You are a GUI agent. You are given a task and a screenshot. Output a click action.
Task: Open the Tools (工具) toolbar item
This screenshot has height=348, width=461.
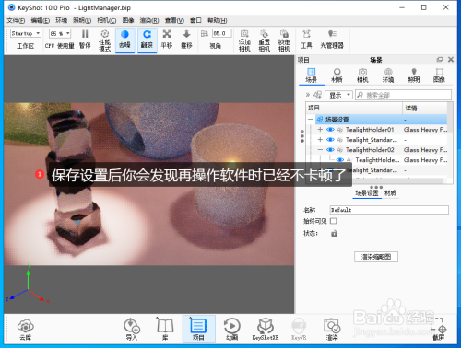pyautogui.click(x=306, y=40)
